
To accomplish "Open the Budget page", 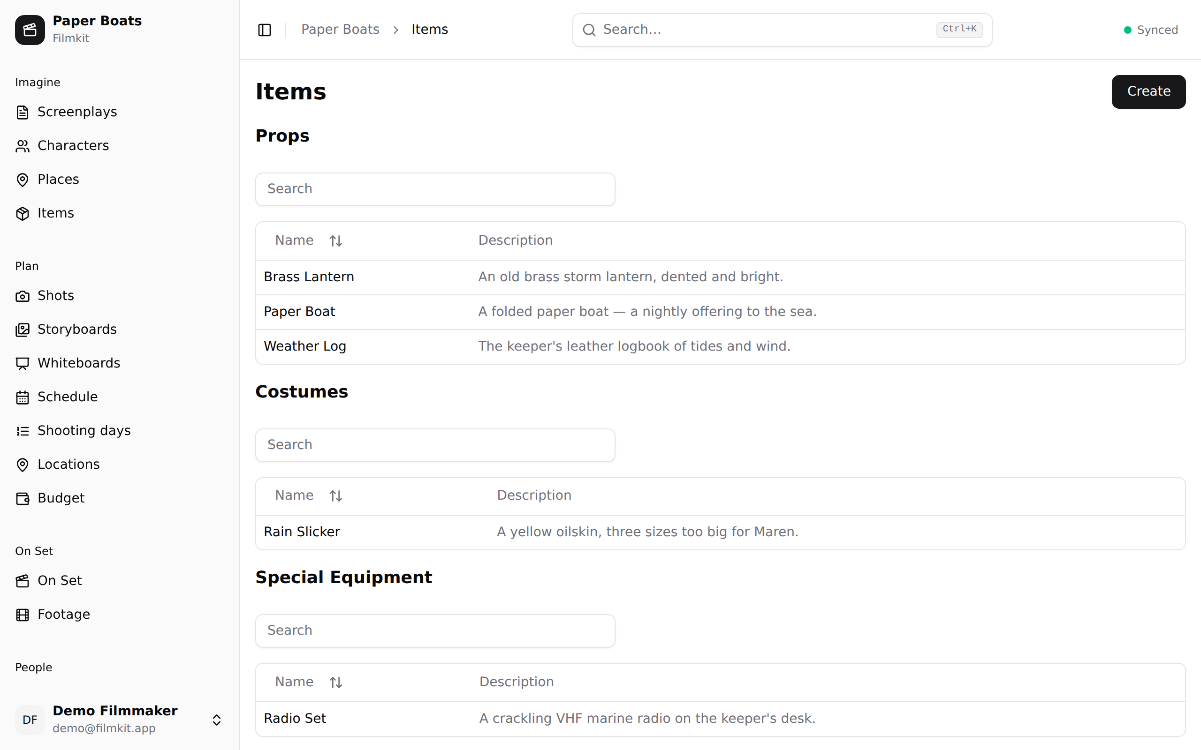I will coord(120,498).
